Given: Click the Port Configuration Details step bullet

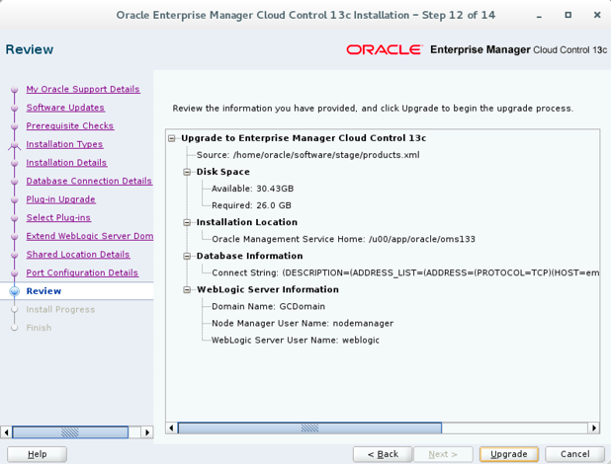Looking at the screenshot, I should [x=15, y=272].
